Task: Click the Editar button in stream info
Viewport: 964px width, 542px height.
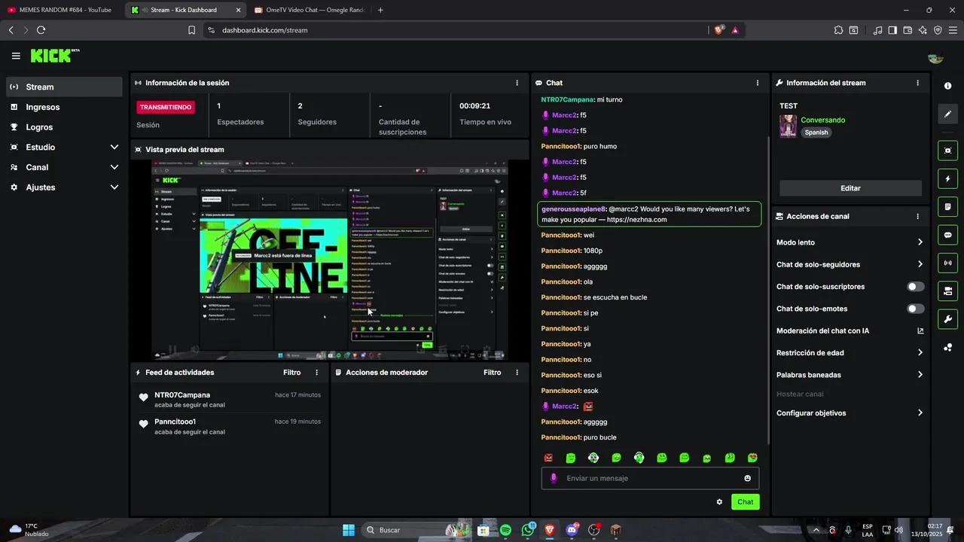Action: [850, 188]
